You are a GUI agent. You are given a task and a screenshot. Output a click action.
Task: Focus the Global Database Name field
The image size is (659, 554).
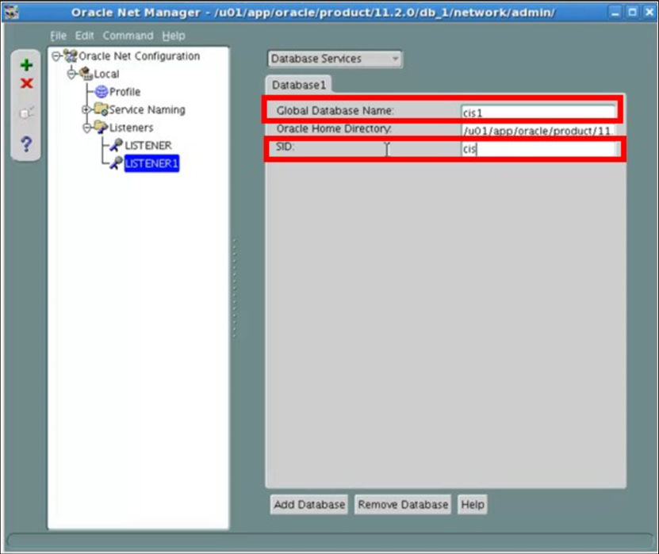tap(538, 112)
